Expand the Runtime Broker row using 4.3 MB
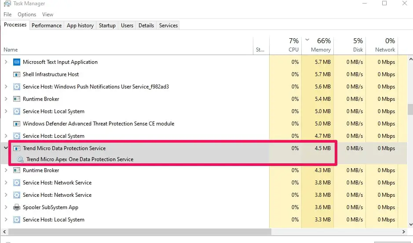The height and width of the screenshot is (243, 413). click(6, 170)
